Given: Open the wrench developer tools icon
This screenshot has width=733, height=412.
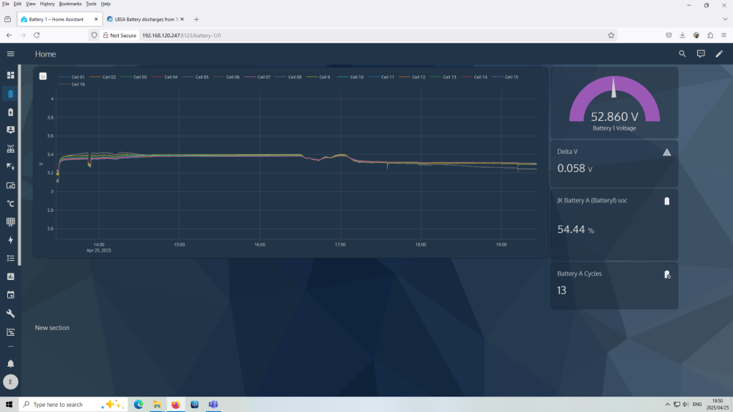Looking at the screenshot, I should point(11,313).
